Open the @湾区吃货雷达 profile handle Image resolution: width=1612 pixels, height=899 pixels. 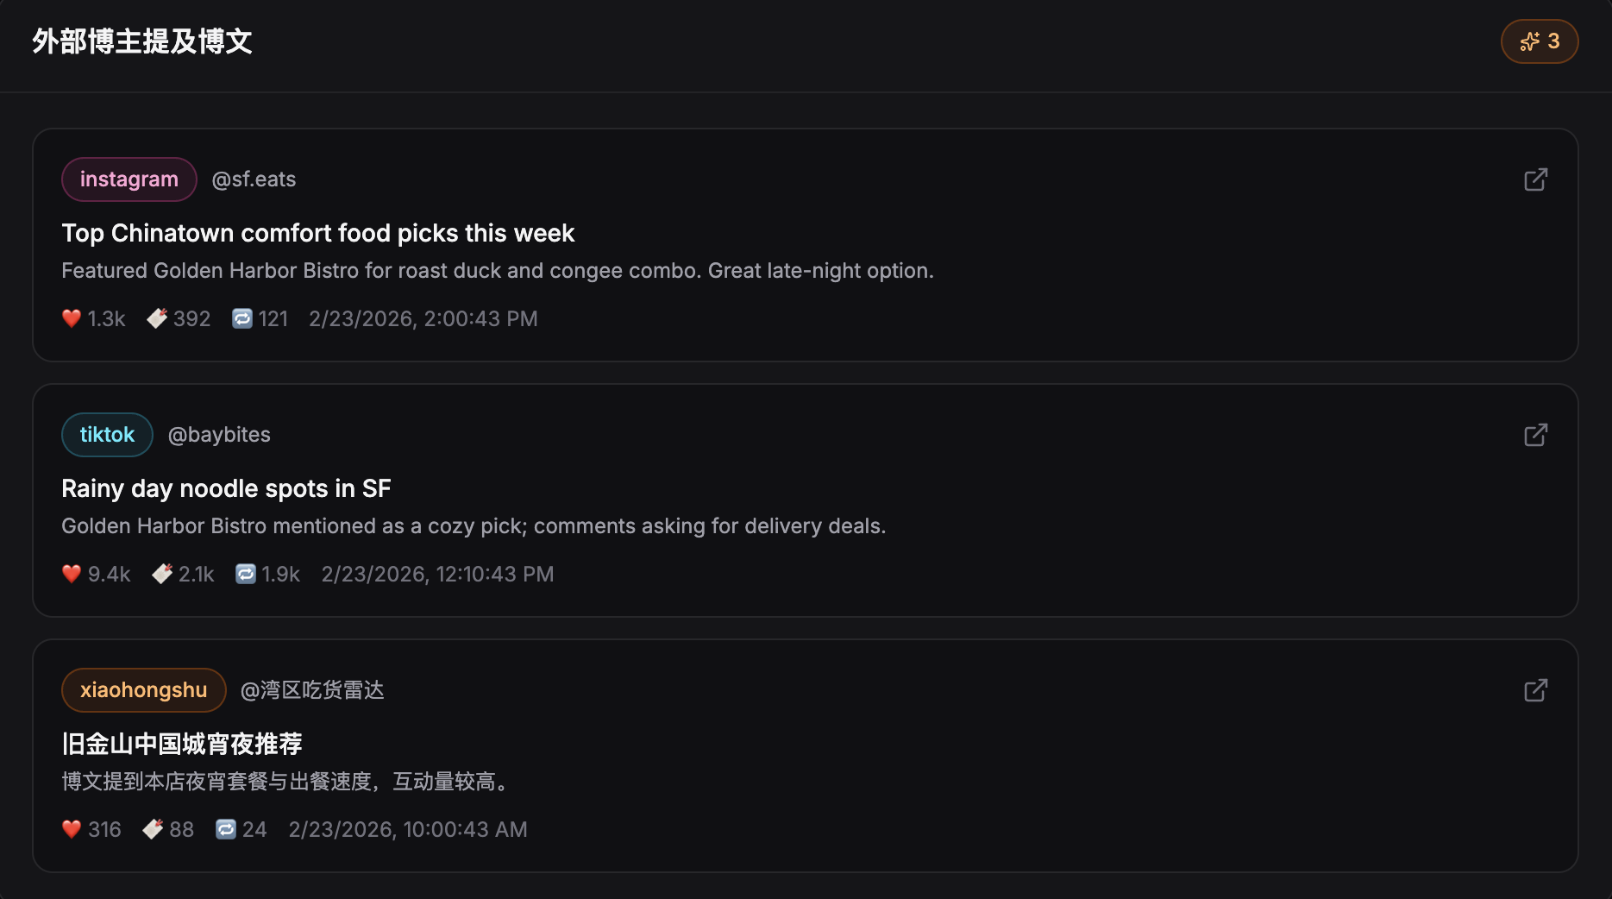coord(312,690)
